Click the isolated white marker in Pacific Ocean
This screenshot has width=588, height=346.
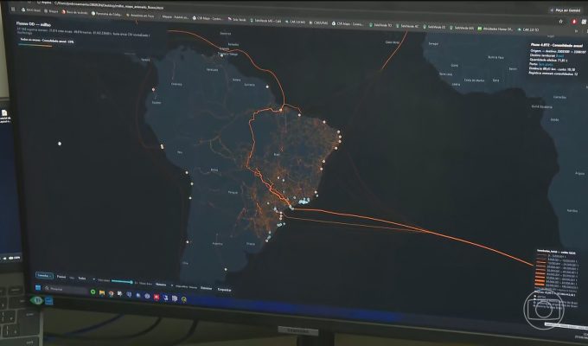coord(60,144)
